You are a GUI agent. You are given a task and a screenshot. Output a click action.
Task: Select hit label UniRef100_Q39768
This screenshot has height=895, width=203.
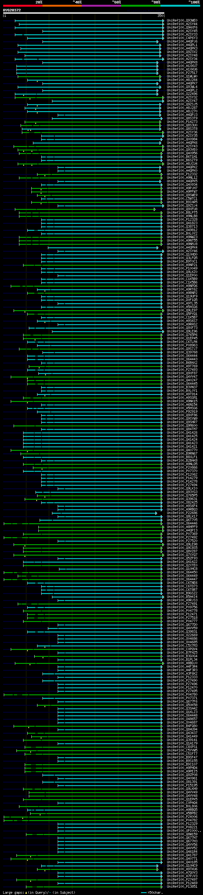[x=182, y=352]
